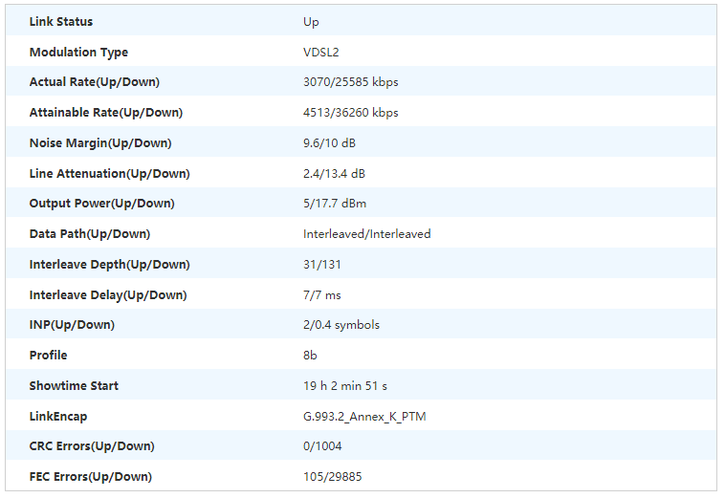Click the "INP(Up/Down)" label

point(72,325)
